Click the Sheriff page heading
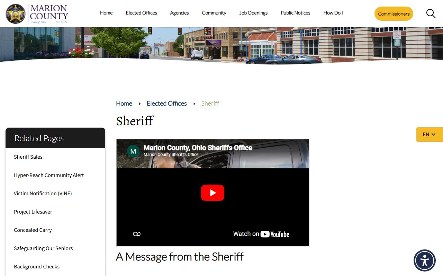Screen dimensions: 443x276 coord(135,121)
